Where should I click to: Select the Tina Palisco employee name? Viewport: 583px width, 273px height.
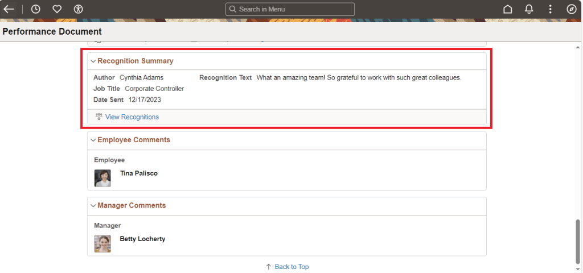coord(138,173)
